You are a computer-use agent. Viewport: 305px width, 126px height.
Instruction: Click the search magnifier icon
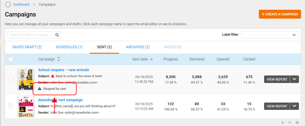[57, 35]
